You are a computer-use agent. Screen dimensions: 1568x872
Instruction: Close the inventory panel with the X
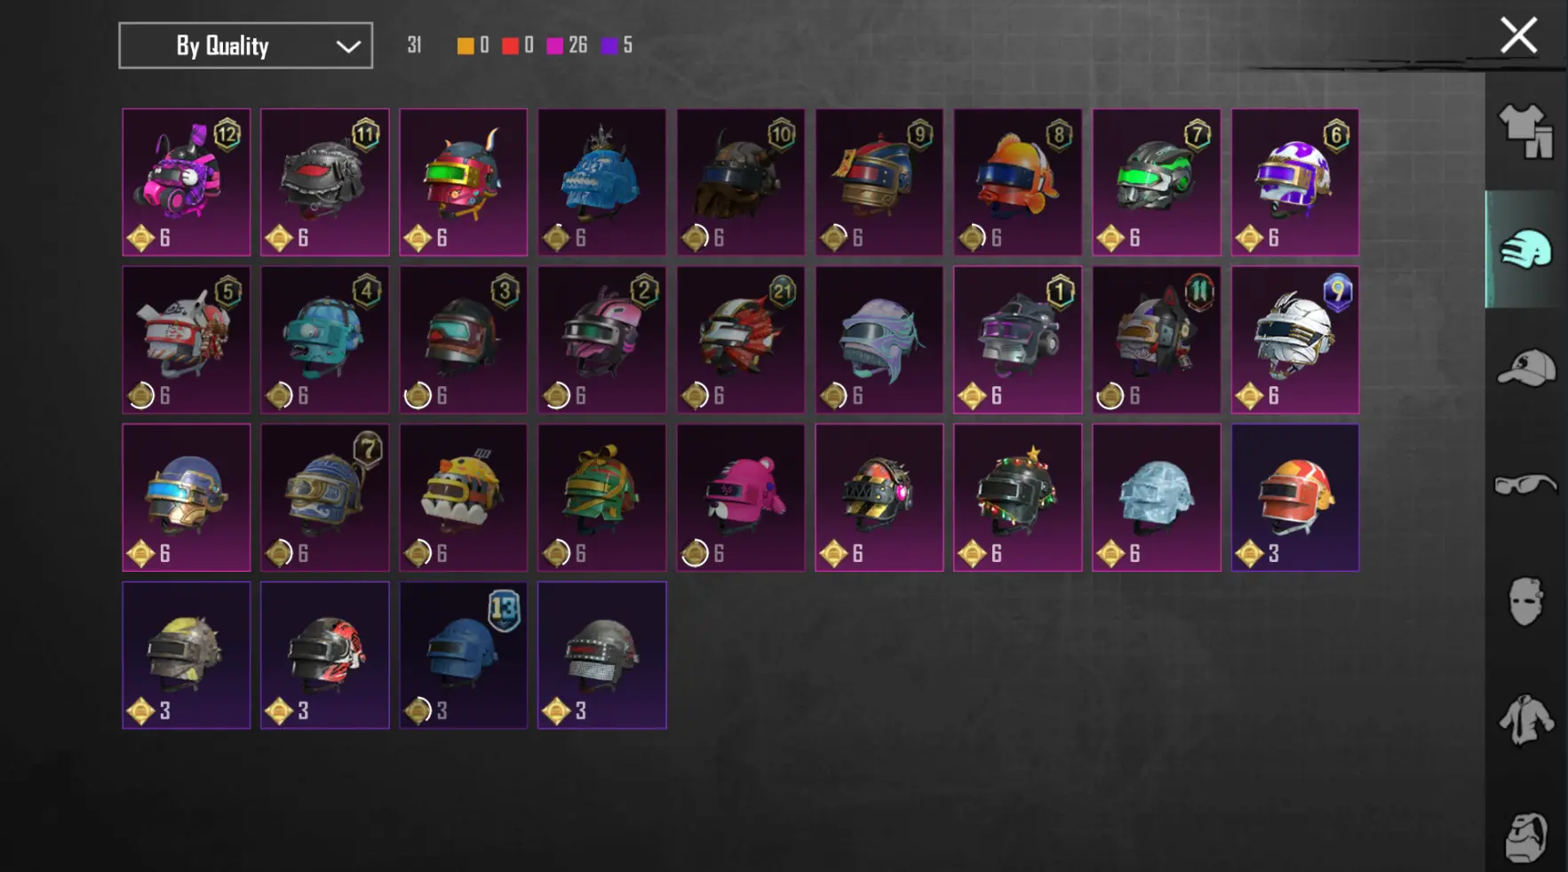1518,36
